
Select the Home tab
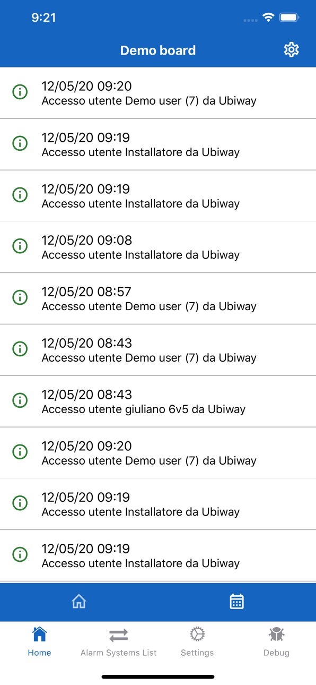[x=40, y=641]
